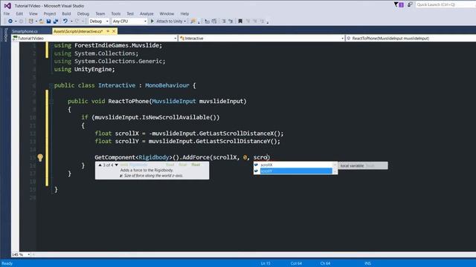Collapse the ReactToPhone method outline
The image size is (476, 267).
pos(51,102)
